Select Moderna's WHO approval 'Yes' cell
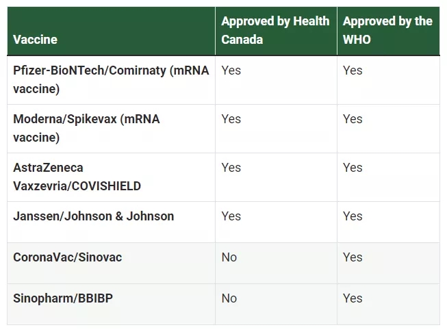This screenshot has width=447, height=334. pyautogui.click(x=353, y=119)
